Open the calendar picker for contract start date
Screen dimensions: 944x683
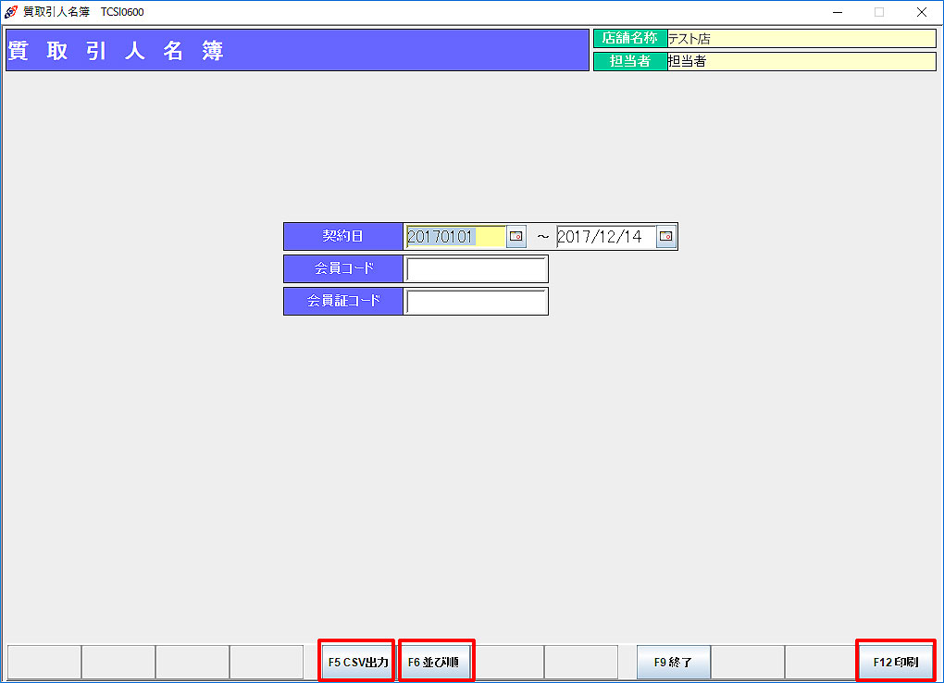[515, 237]
